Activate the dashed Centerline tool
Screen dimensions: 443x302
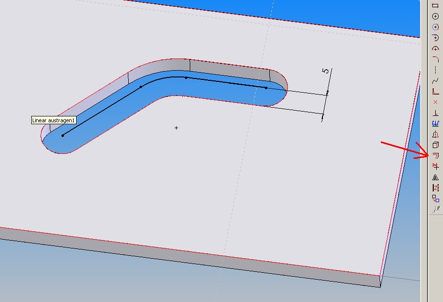click(x=436, y=70)
